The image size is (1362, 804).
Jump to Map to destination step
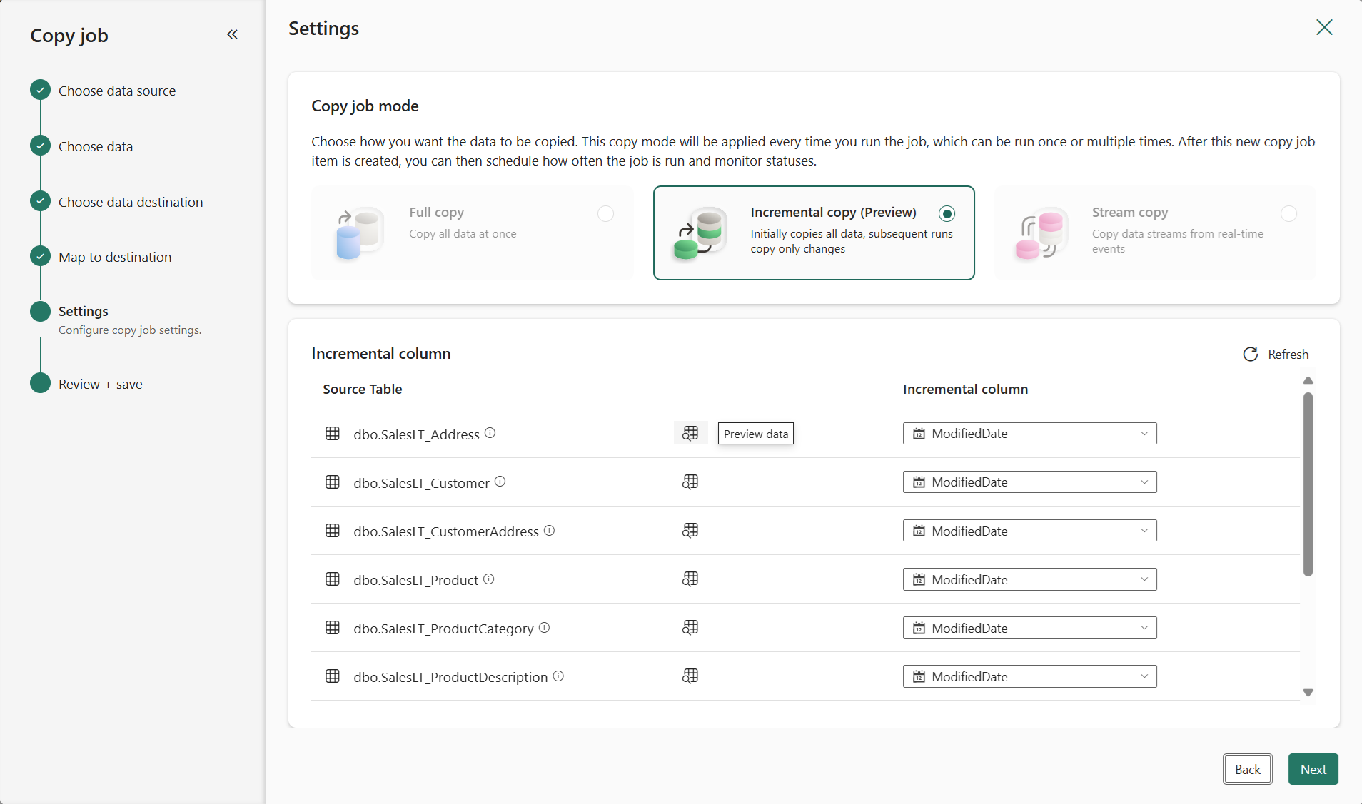[115, 257]
